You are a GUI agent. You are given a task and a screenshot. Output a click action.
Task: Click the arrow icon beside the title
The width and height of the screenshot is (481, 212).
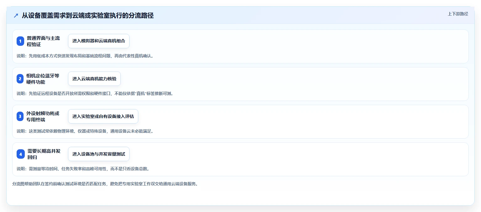16,16
